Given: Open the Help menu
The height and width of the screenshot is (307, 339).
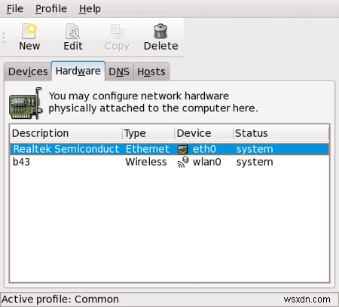Looking at the screenshot, I should pos(90,9).
